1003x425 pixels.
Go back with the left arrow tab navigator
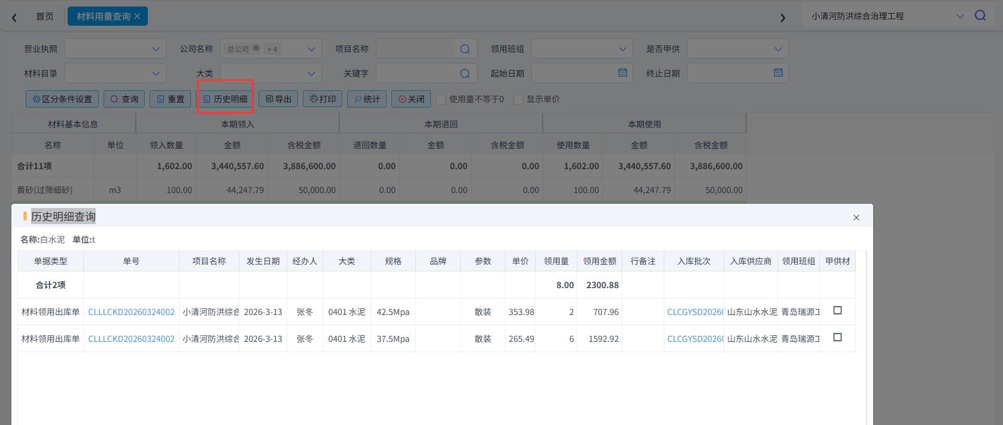tap(14, 17)
